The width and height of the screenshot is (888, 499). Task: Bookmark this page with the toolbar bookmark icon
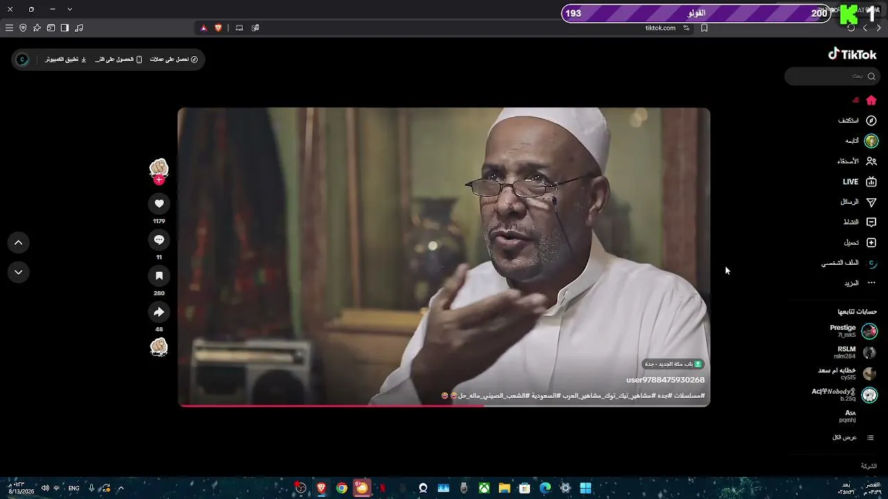point(704,28)
